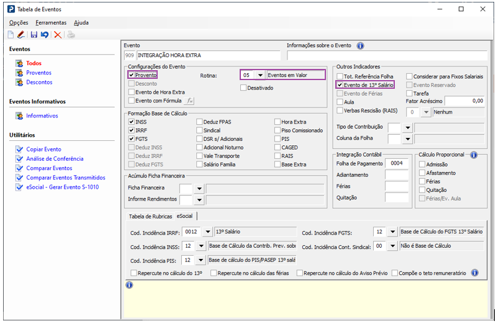Screen dimensions: 501x326
Task: Enable the Hora Extra base checkbox
Action: click(x=277, y=122)
